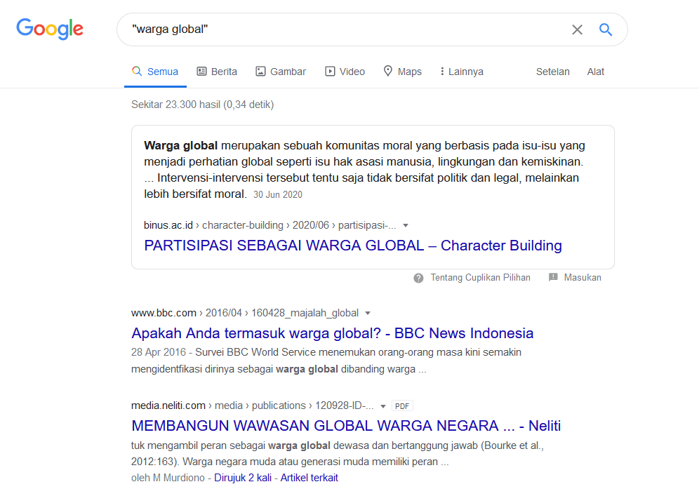The image size is (699, 496).
Task: Open the Dirujuk 2 kali link
Action: 243,478
